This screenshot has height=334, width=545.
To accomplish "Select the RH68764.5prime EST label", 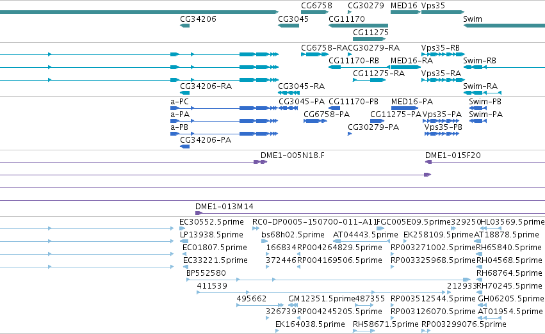I will coord(509,274).
